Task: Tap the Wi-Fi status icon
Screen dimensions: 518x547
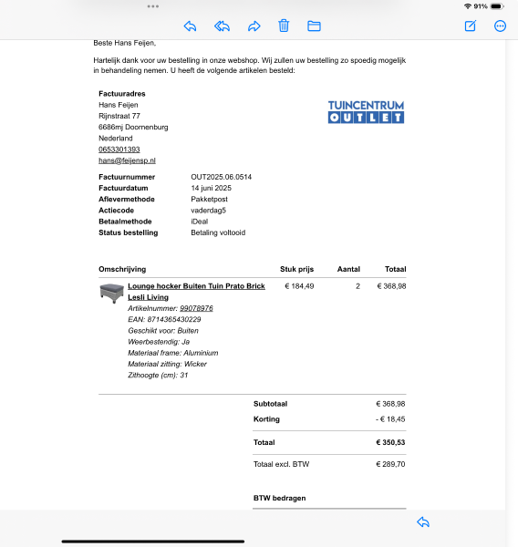Action: click(468, 6)
